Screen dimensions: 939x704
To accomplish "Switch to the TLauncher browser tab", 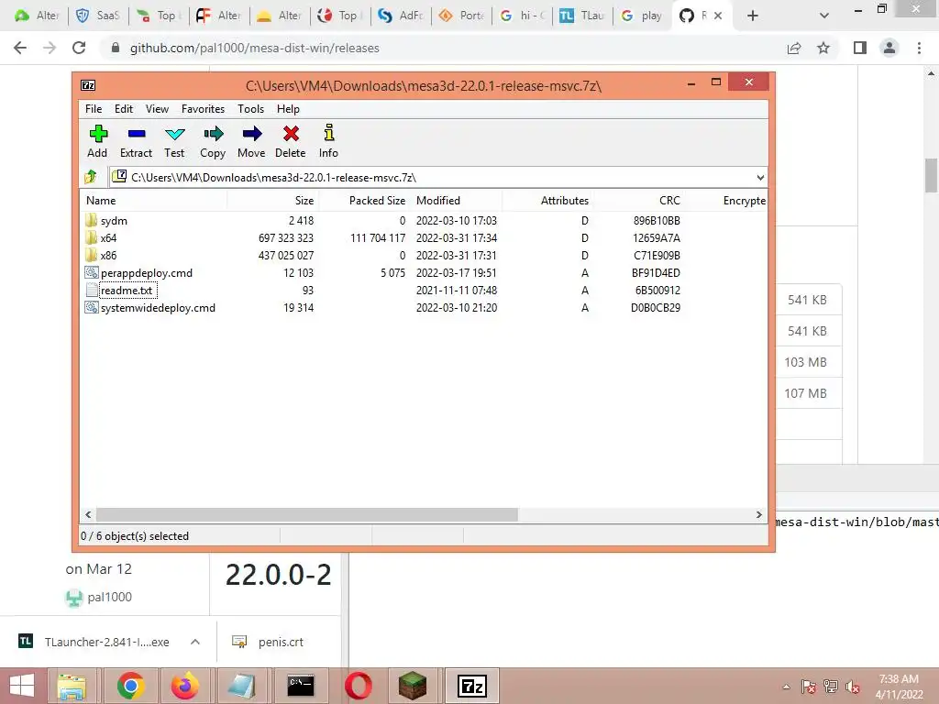I will pos(581,16).
